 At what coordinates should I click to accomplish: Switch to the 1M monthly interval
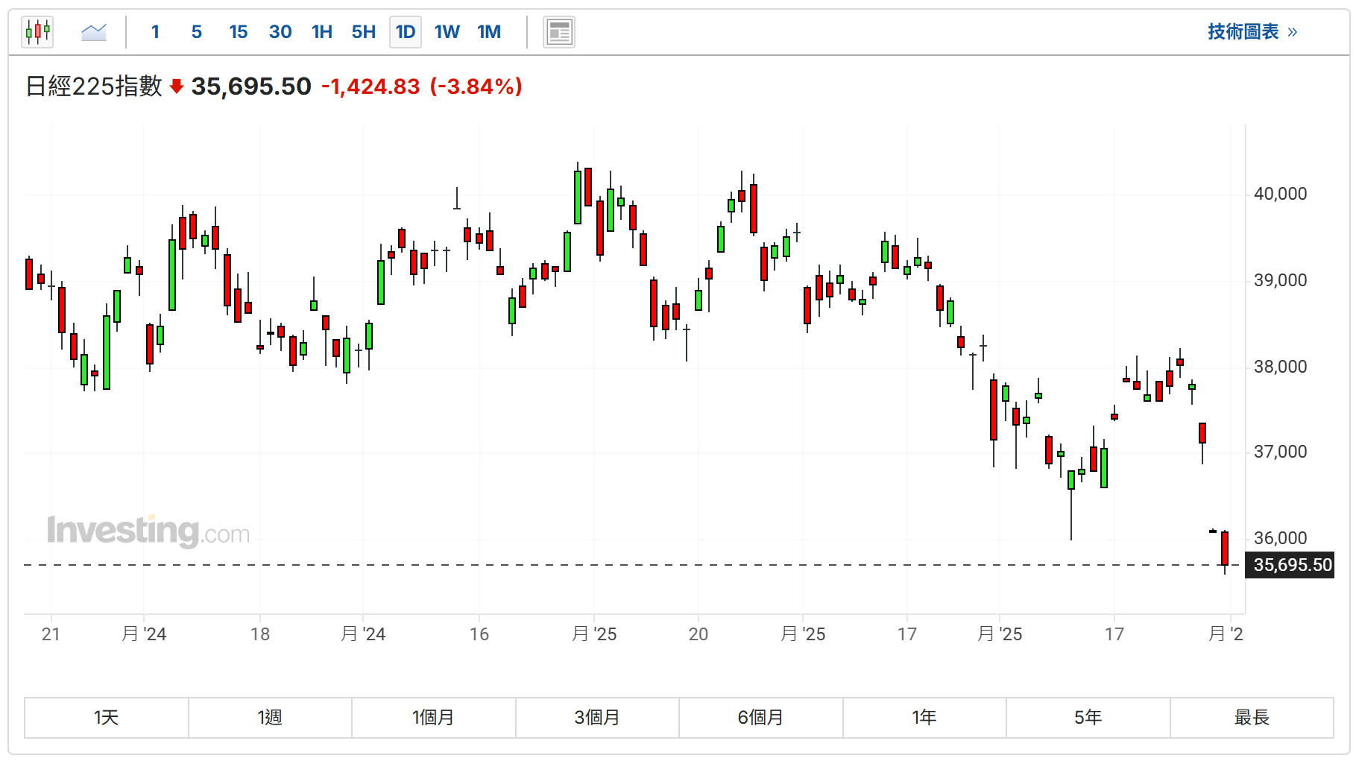[x=489, y=32]
